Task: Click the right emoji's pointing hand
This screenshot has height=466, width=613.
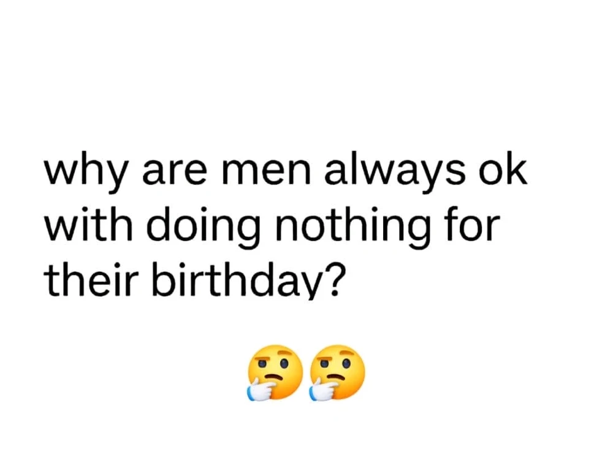Action: click(322, 389)
